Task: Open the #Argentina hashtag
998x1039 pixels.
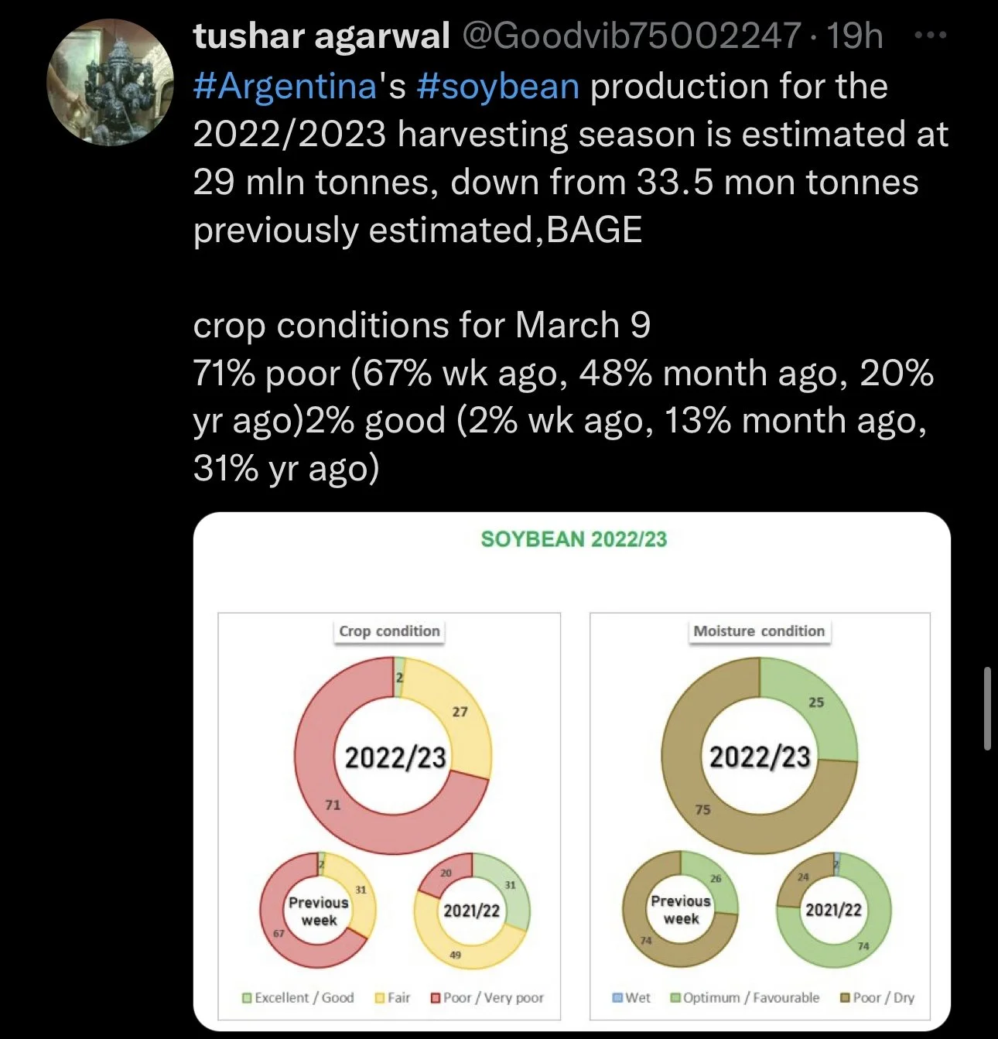Action: pos(285,86)
